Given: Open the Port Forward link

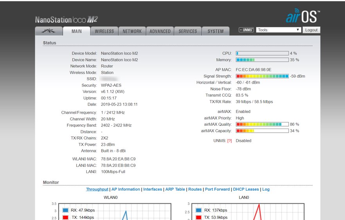Looking at the screenshot, I should 217,189.
